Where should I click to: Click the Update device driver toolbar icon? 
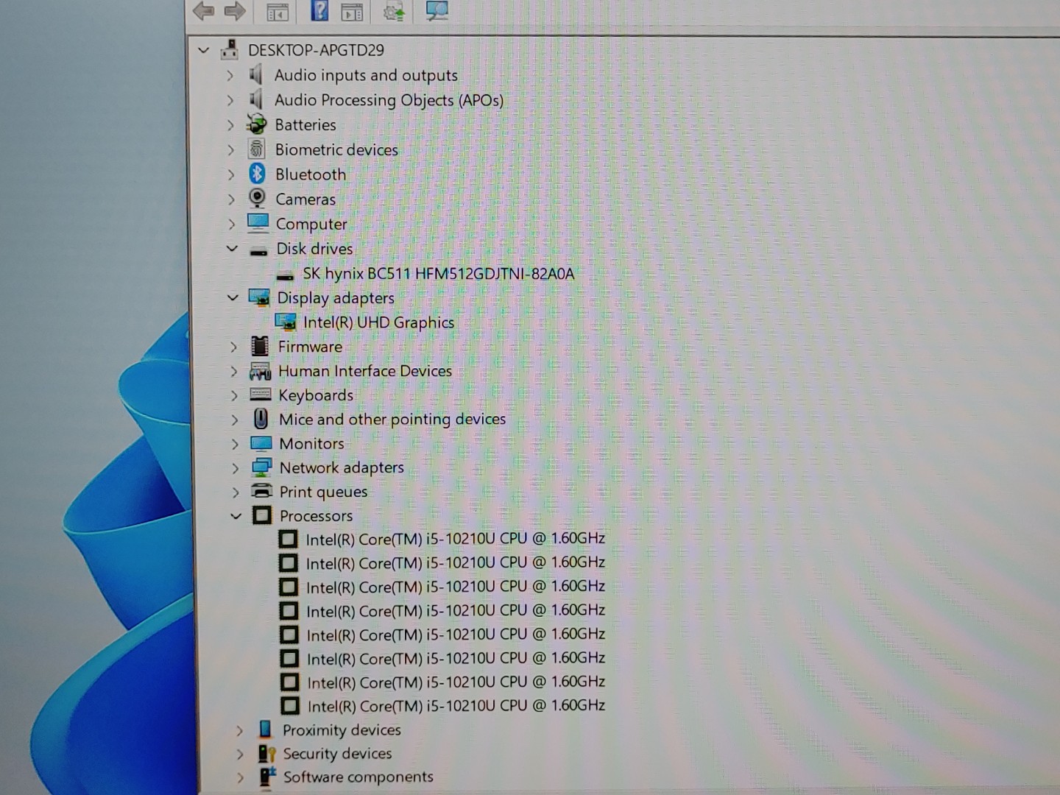pyautogui.click(x=394, y=11)
